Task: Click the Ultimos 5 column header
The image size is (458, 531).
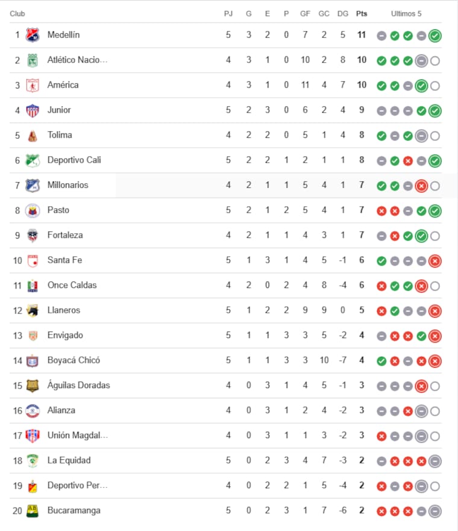Action: (406, 13)
